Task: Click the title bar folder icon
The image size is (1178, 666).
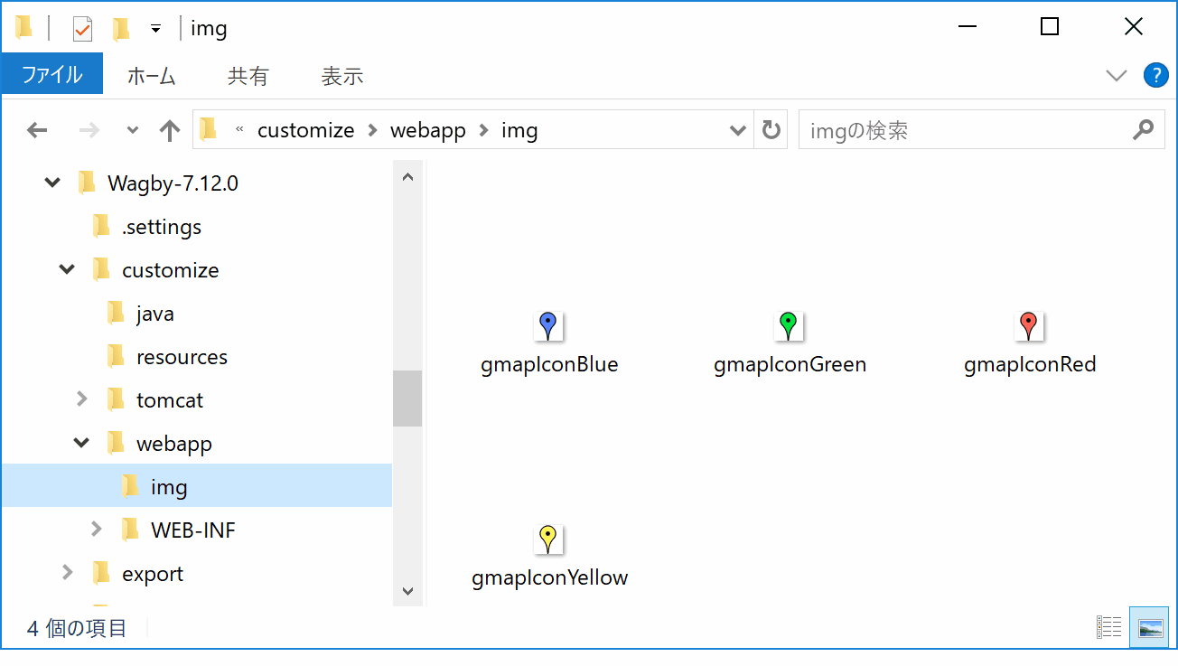Action: coord(24,28)
